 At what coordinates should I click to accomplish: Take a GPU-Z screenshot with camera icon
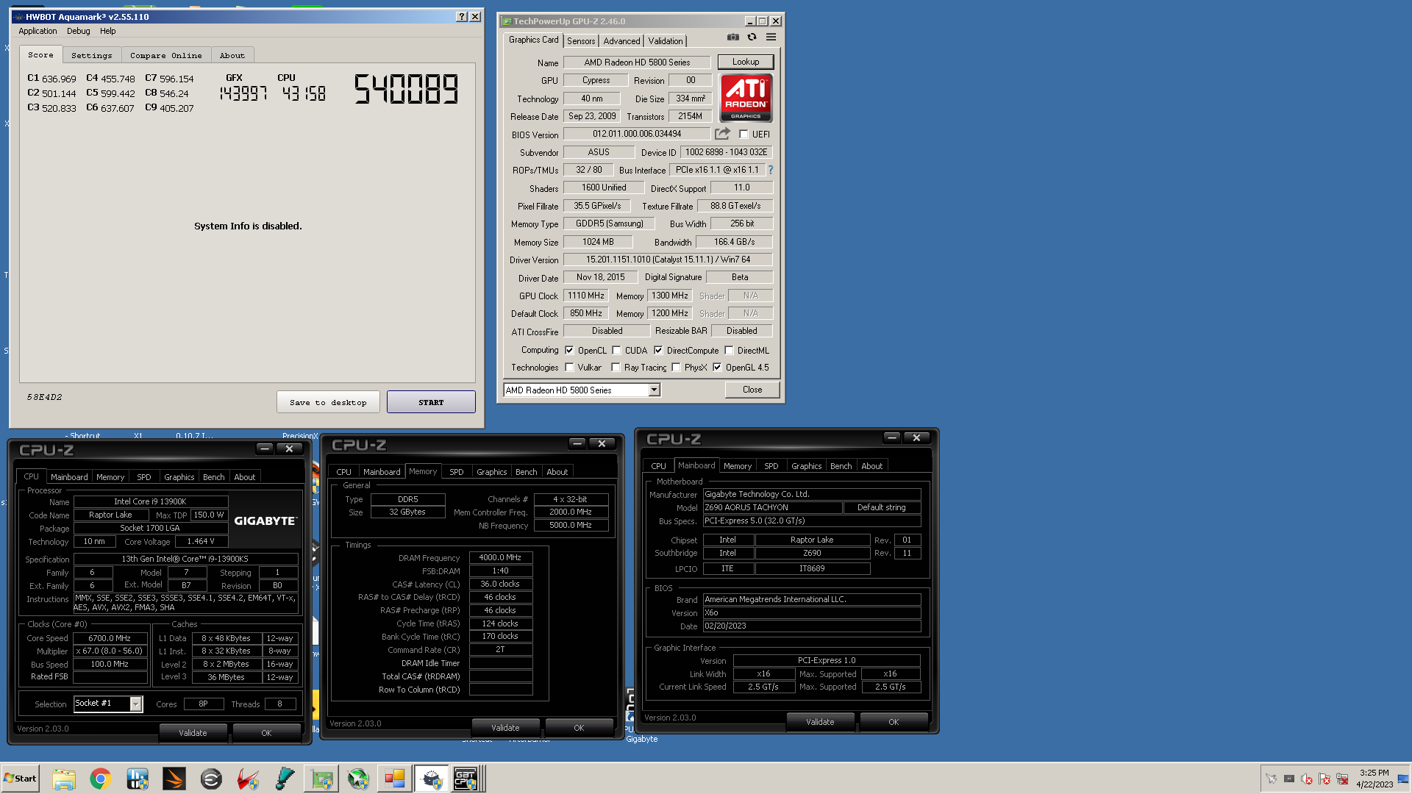[x=732, y=37]
